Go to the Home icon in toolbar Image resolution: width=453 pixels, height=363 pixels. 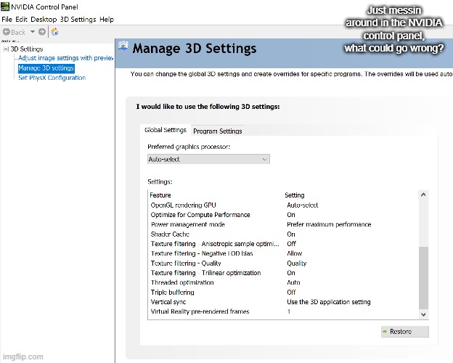(x=54, y=31)
